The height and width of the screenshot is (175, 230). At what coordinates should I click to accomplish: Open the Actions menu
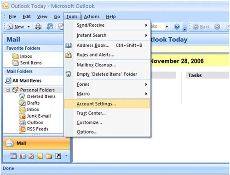(x=92, y=17)
